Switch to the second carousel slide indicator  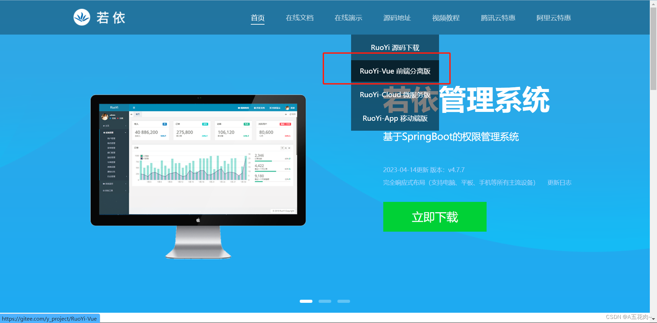(325, 301)
